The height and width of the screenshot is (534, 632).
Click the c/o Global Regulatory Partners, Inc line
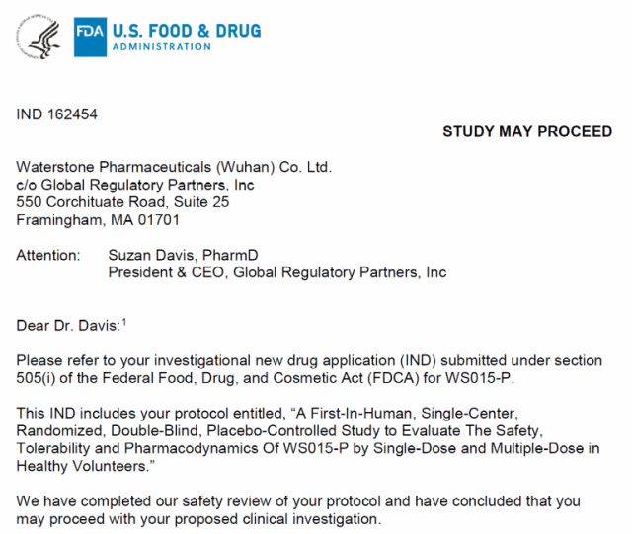[135, 185]
